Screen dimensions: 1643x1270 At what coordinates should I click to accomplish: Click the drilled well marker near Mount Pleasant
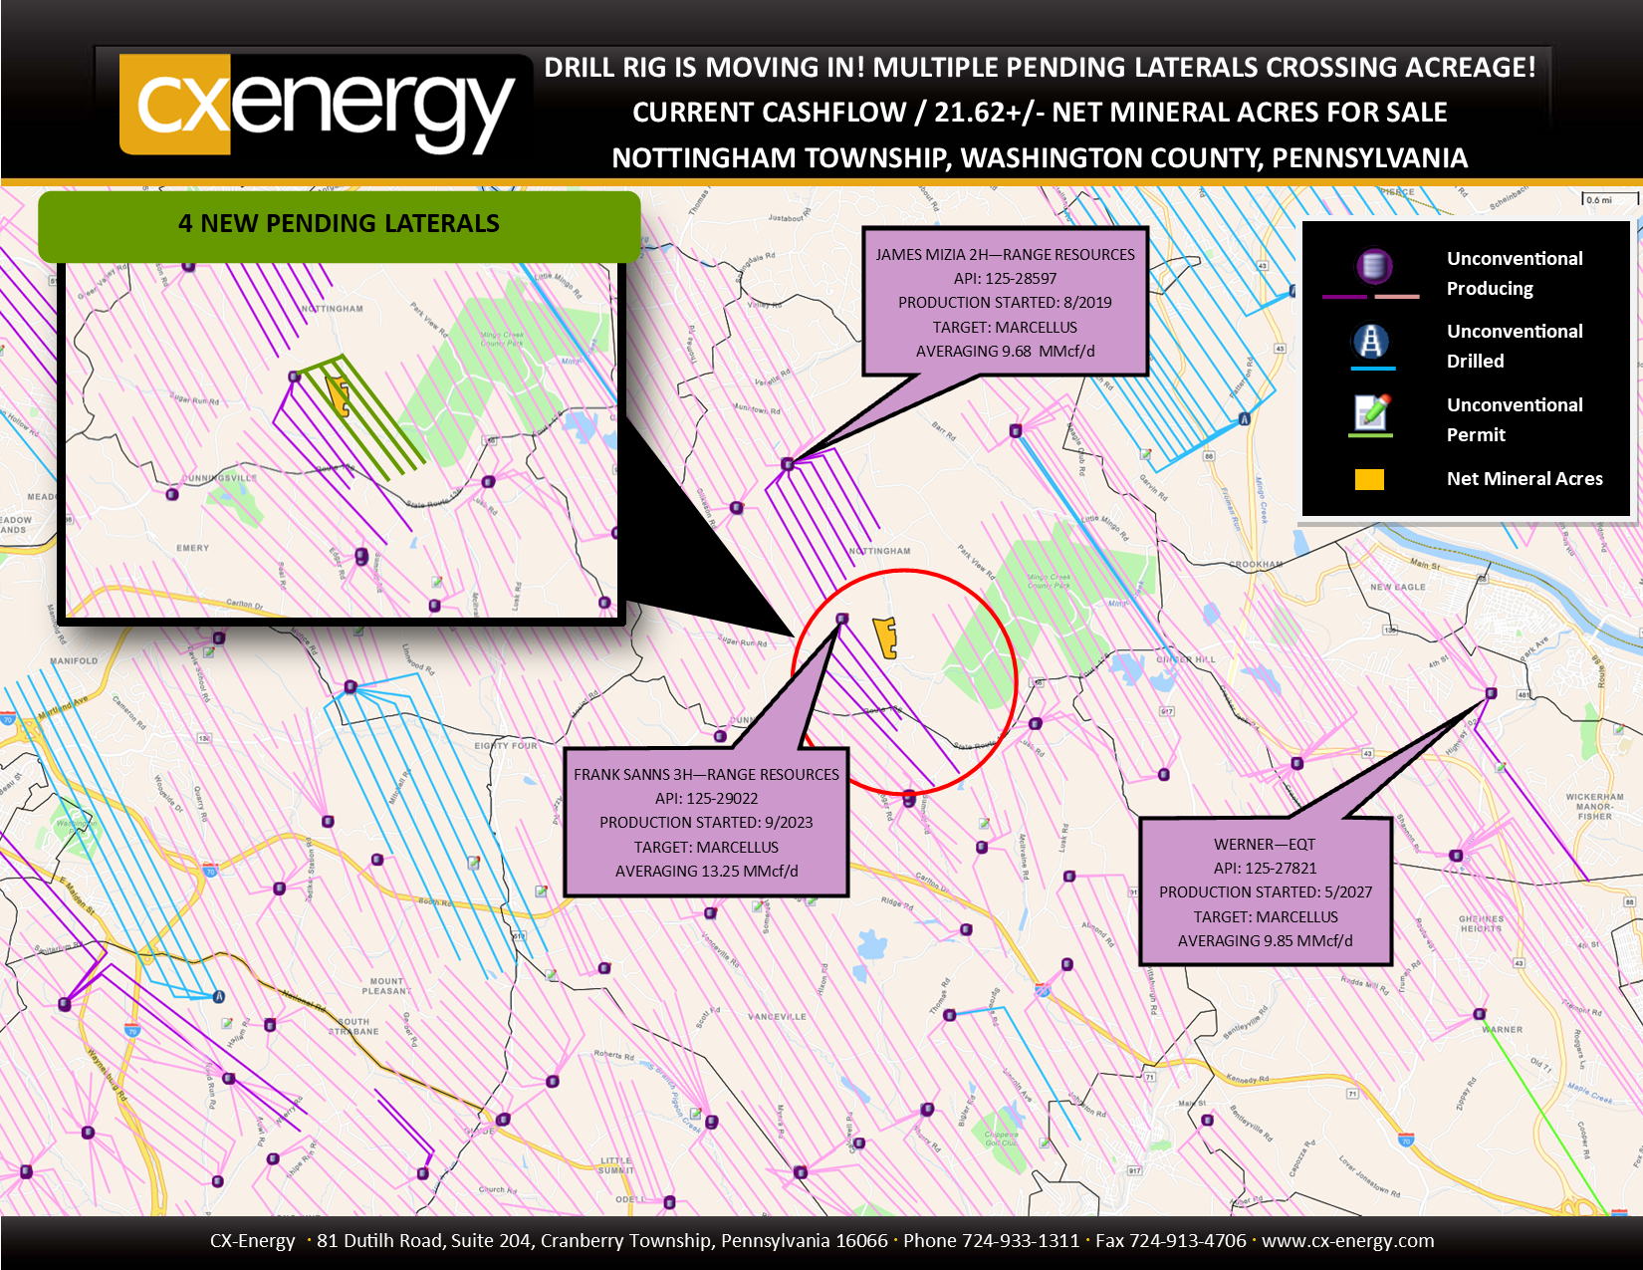click(x=218, y=996)
